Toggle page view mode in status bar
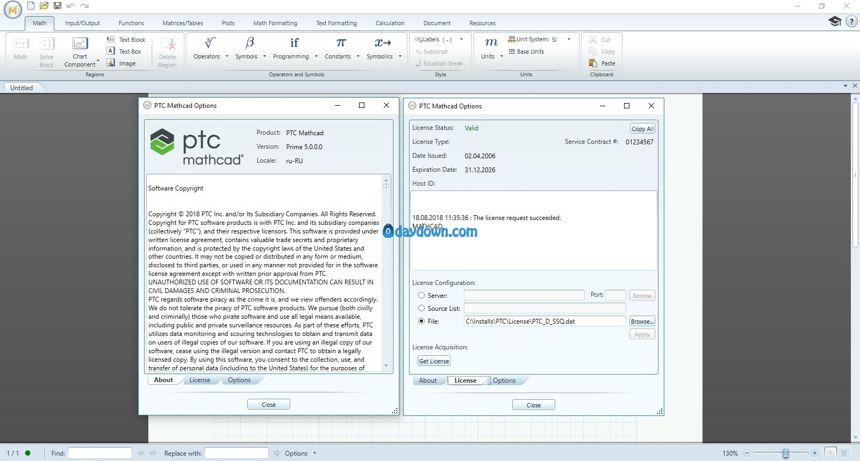860x461 pixels. pos(830,453)
